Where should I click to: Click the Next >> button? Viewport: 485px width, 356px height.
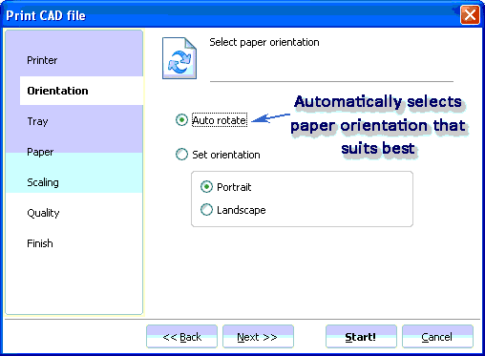[x=258, y=337]
